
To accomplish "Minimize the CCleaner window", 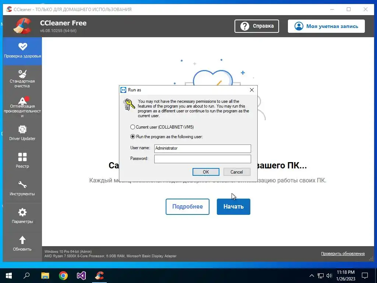I will pyautogui.click(x=332, y=9).
